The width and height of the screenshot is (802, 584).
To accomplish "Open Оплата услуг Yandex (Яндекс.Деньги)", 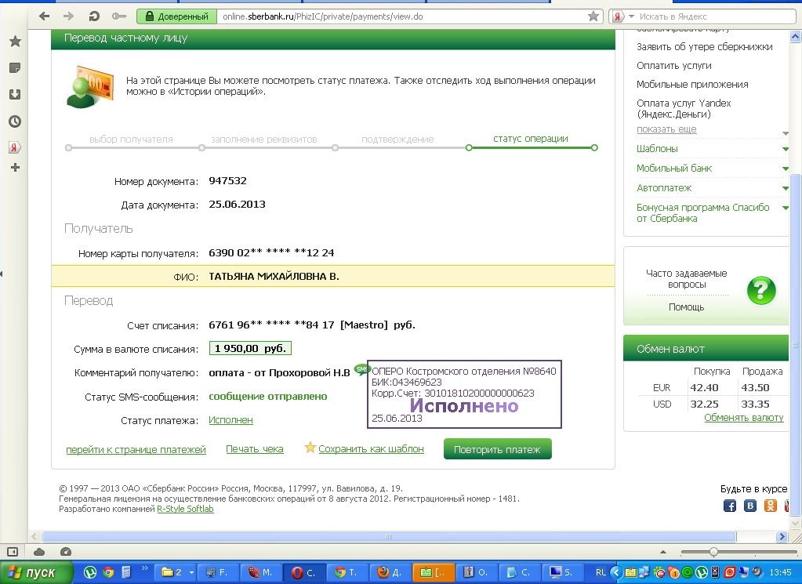I will click(684, 108).
